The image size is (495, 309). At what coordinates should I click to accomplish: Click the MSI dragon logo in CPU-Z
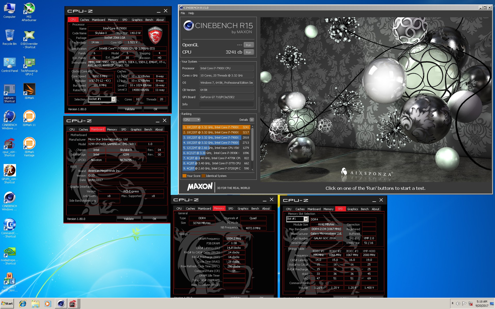point(155,35)
